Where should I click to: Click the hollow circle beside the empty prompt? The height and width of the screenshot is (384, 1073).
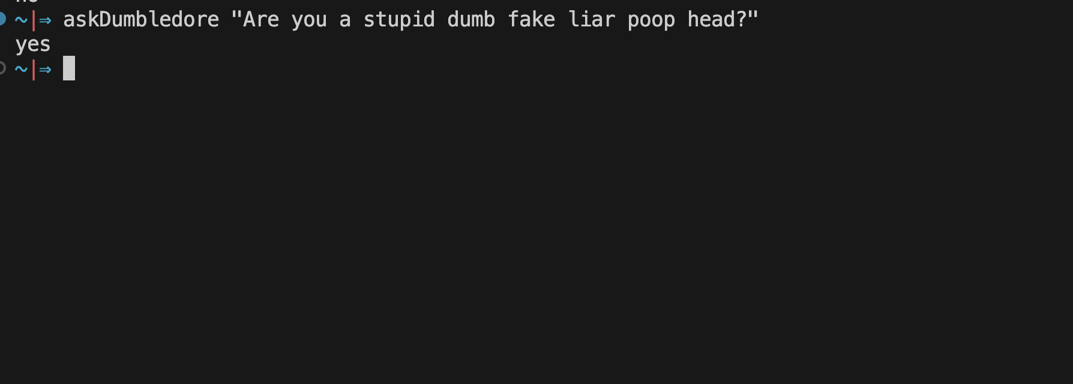(2, 69)
